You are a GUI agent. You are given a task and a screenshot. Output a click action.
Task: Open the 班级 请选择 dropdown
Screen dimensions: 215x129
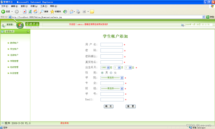pos(112,88)
